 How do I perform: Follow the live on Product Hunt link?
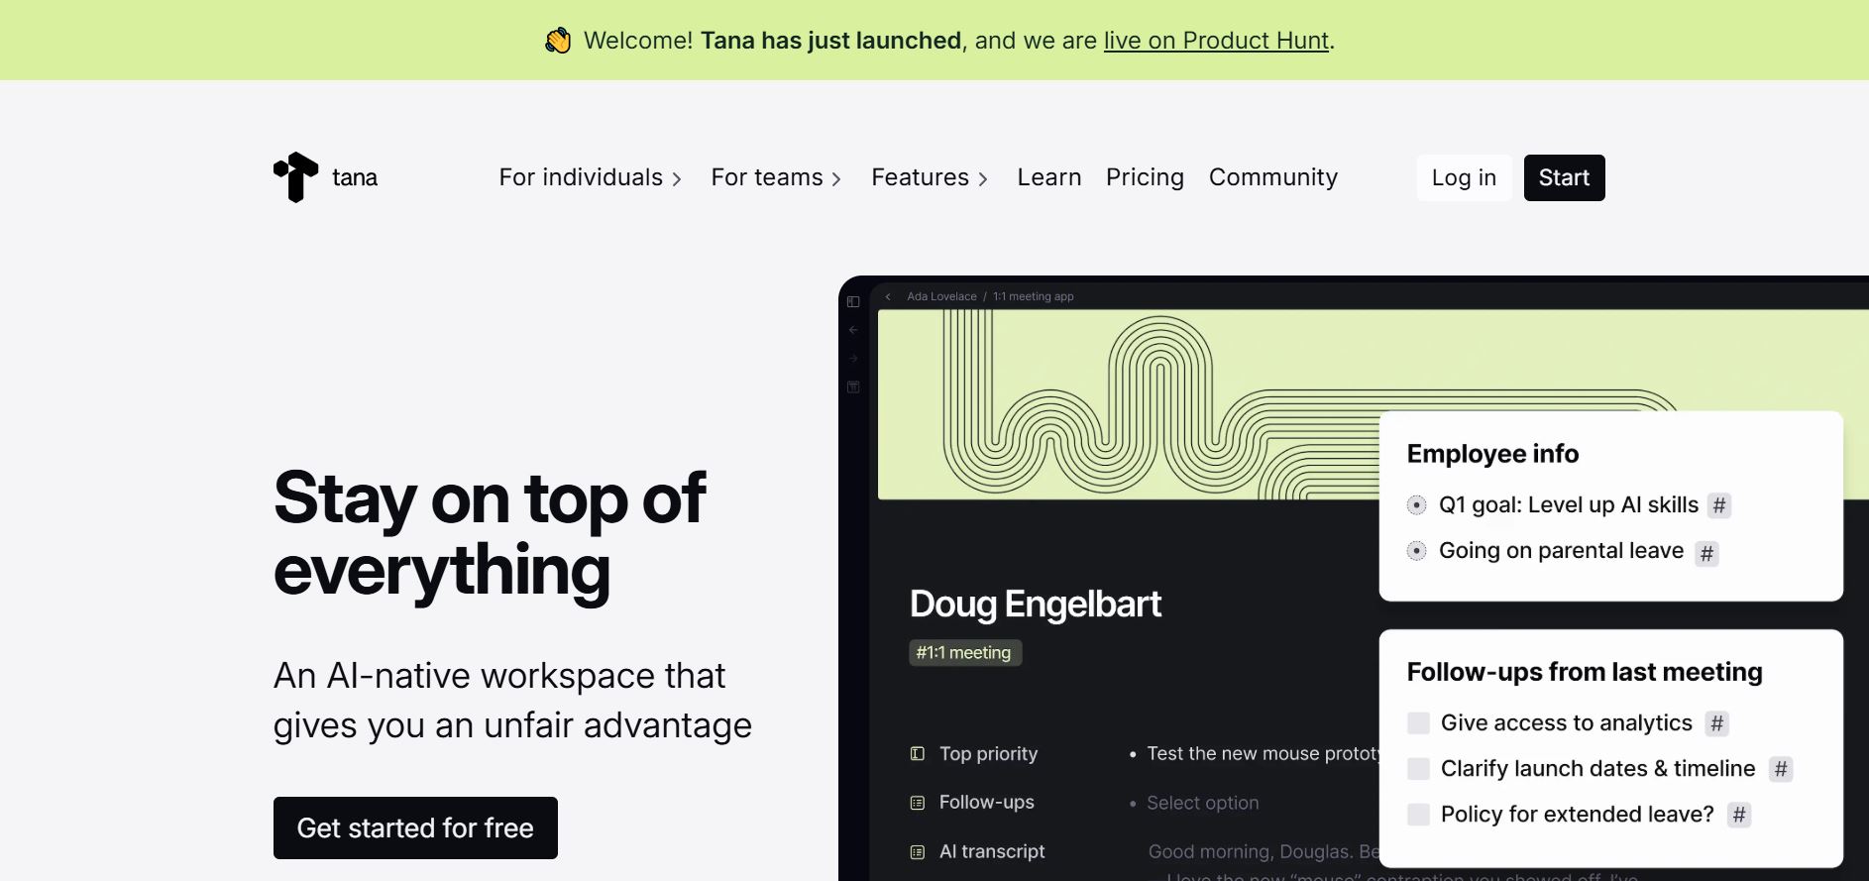point(1216,41)
